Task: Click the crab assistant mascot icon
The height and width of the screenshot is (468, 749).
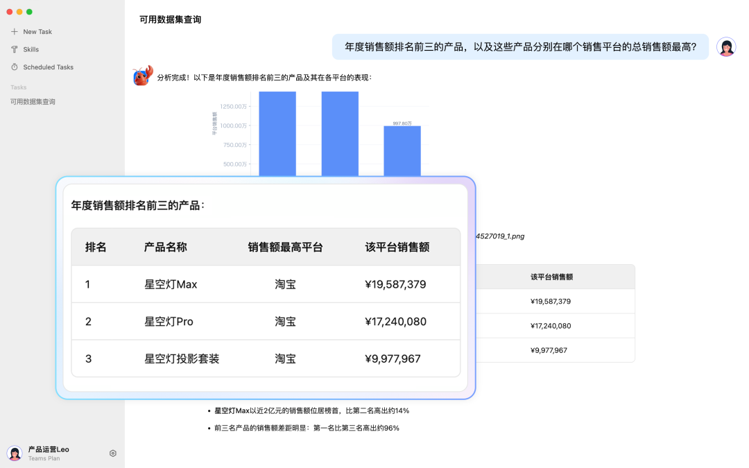Action: (141, 76)
